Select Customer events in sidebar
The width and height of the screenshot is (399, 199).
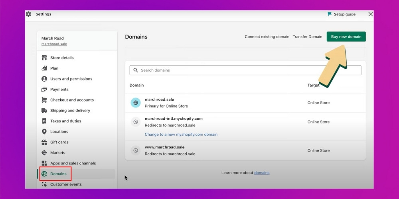[65, 184]
